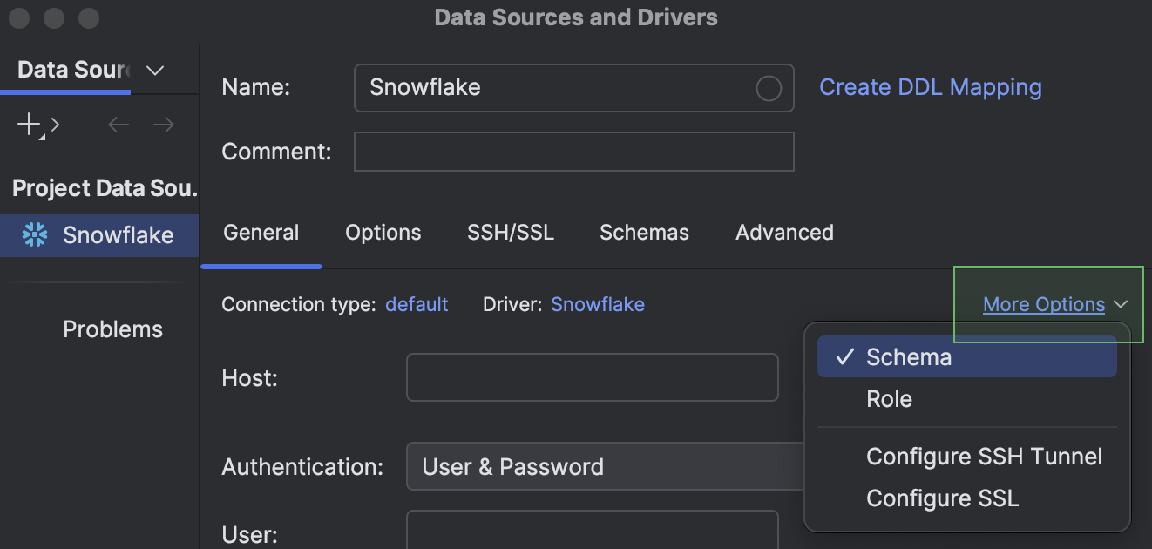Viewport: 1152px width, 549px height.
Task: Select Configure SSL from the menu
Action: click(942, 498)
